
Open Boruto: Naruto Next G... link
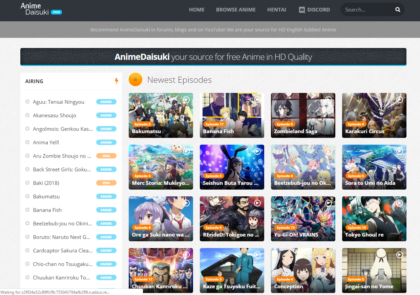coord(62,237)
